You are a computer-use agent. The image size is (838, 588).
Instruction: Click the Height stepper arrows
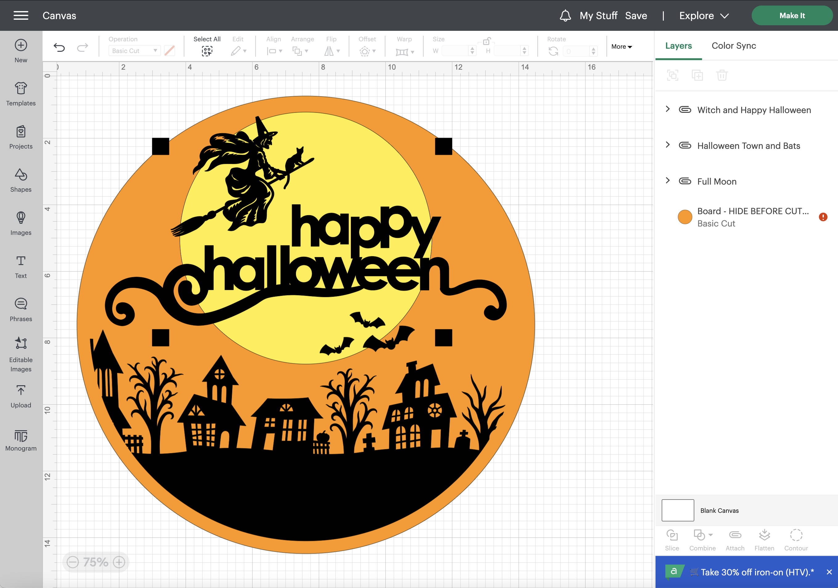tap(524, 51)
